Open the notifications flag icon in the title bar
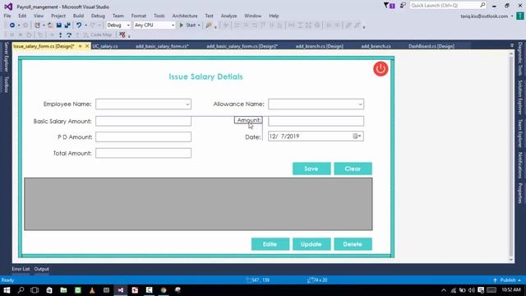This screenshot has width=526, height=296. 389,6
